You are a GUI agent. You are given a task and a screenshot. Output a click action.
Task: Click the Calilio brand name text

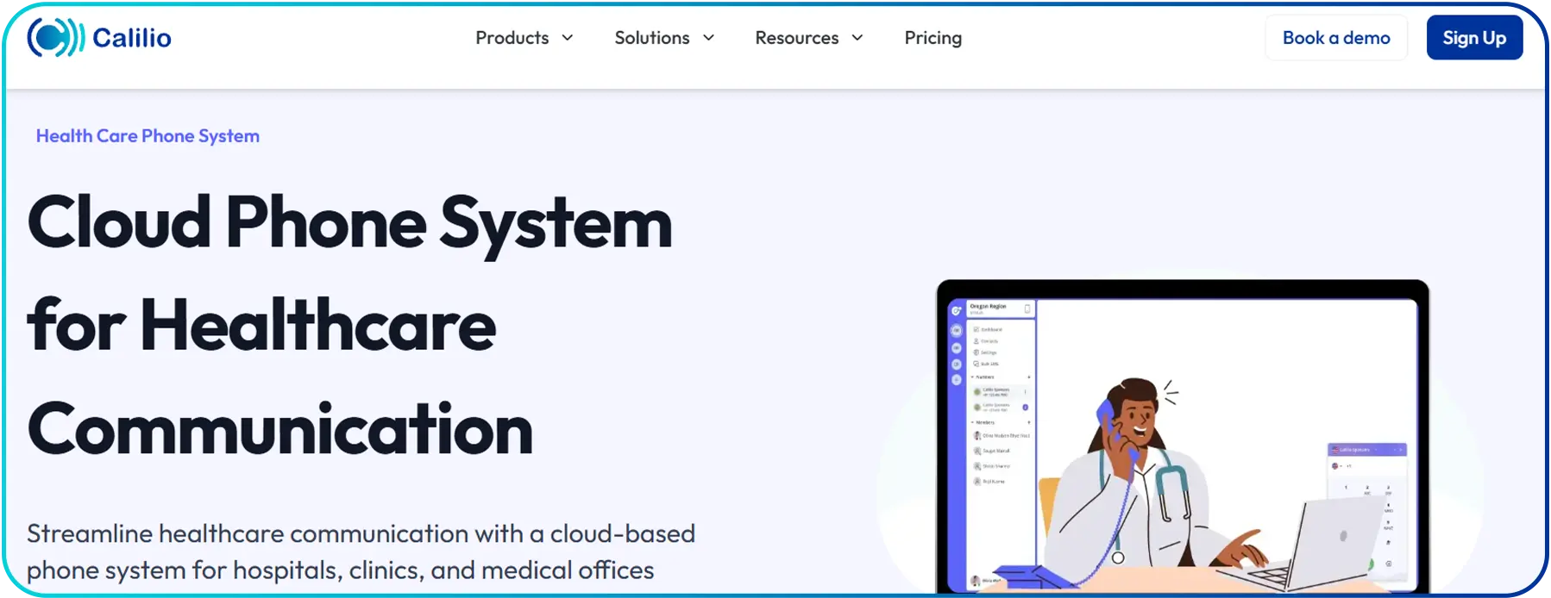pos(132,38)
